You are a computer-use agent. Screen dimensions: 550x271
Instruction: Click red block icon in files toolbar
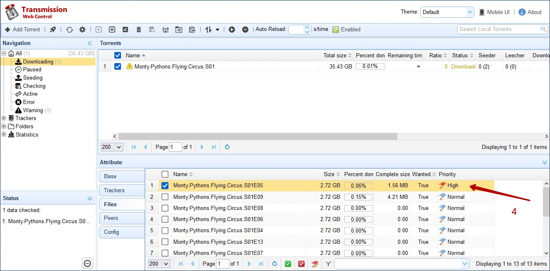pos(301,264)
